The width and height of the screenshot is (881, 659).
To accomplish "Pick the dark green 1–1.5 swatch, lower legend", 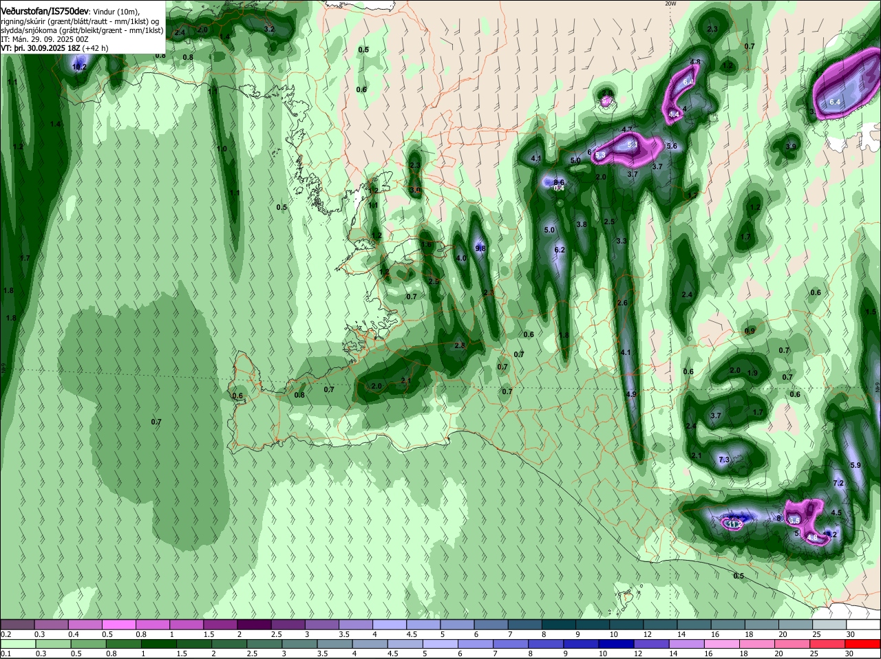I will pos(158,643).
